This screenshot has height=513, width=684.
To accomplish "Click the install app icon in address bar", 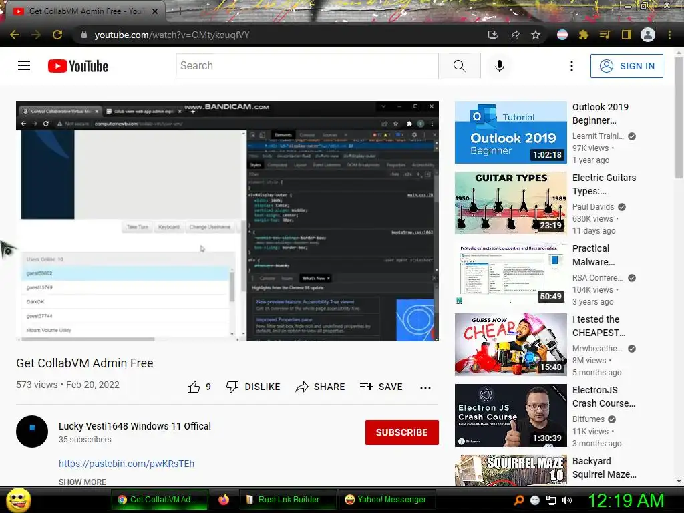I will coord(493,35).
